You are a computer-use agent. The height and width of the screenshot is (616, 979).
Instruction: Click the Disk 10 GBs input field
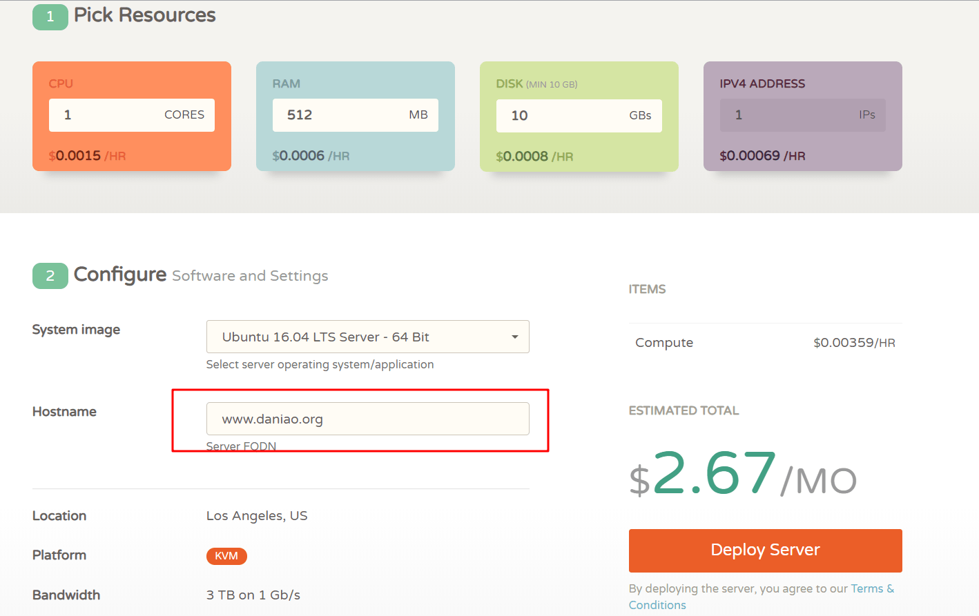(x=579, y=116)
